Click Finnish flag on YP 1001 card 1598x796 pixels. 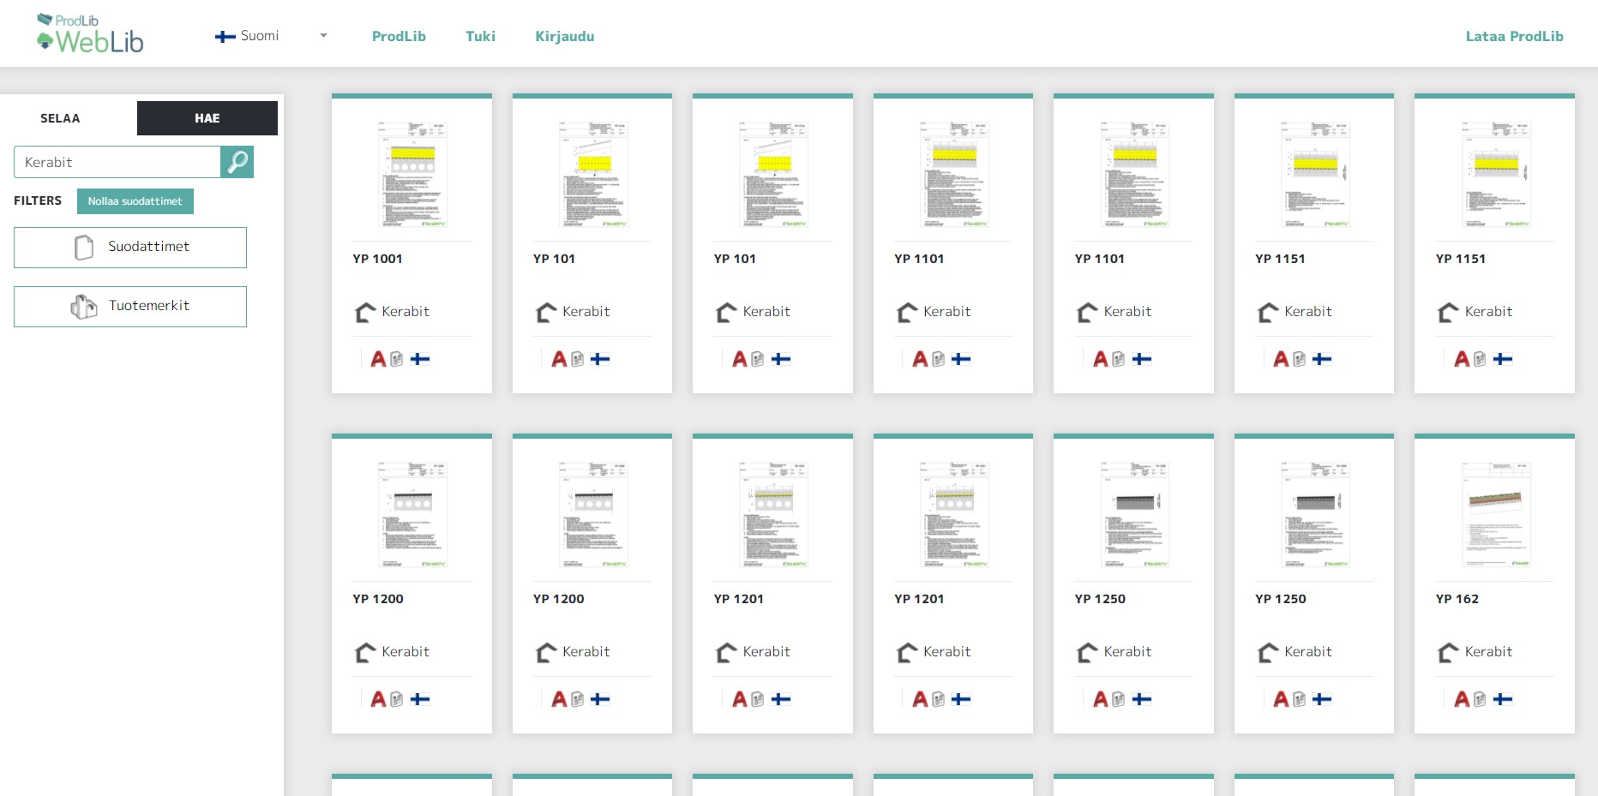[x=420, y=359]
